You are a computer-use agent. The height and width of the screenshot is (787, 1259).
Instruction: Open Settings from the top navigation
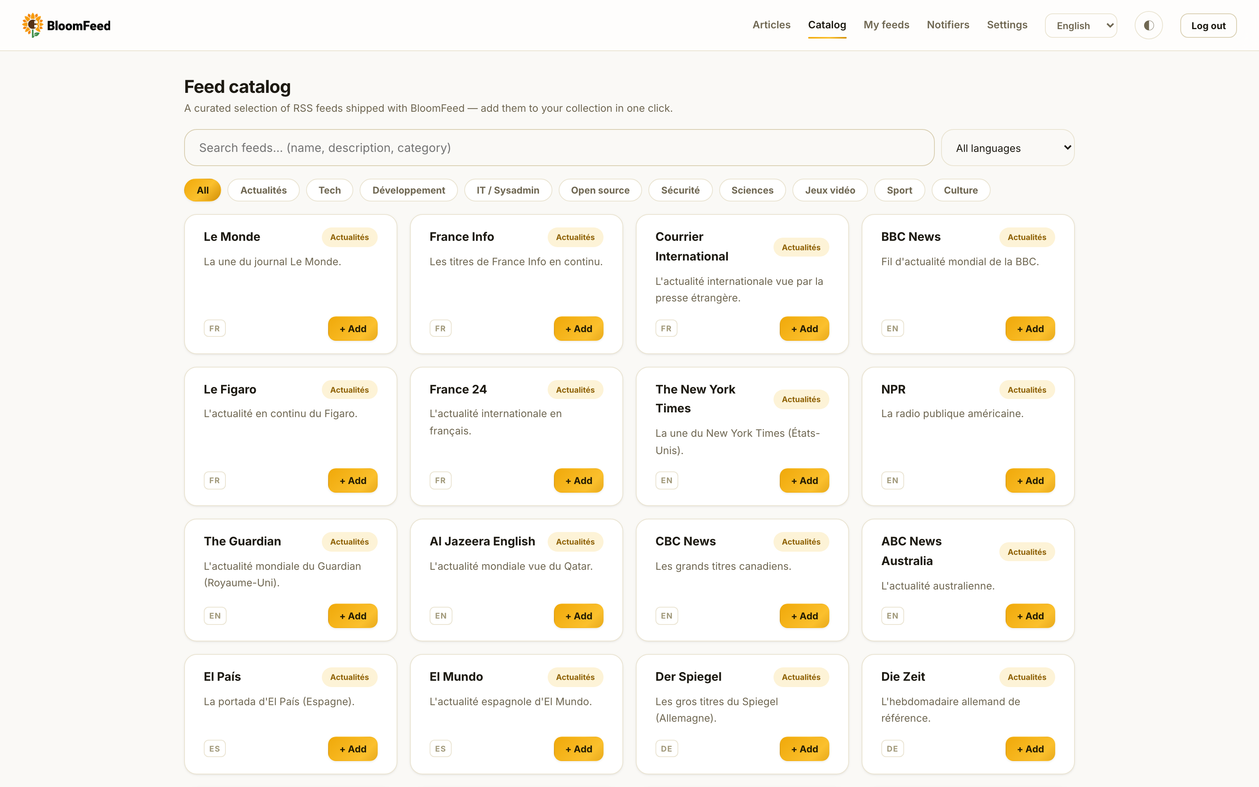coord(1007,25)
